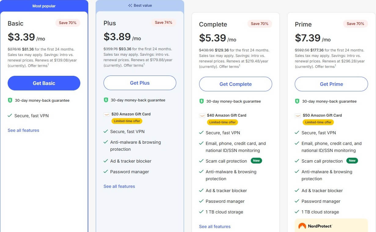Select the Best value banner above Plus

click(140, 5)
